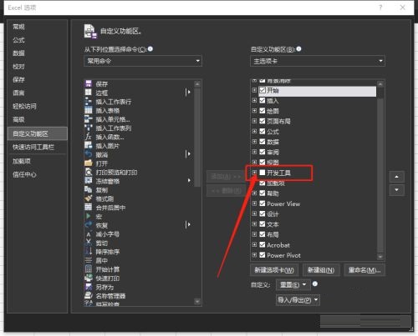Select the 降序排序 command icon
The image size is (418, 336).
pyautogui.click(x=89, y=252)
